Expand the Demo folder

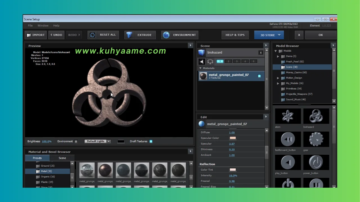278,56
